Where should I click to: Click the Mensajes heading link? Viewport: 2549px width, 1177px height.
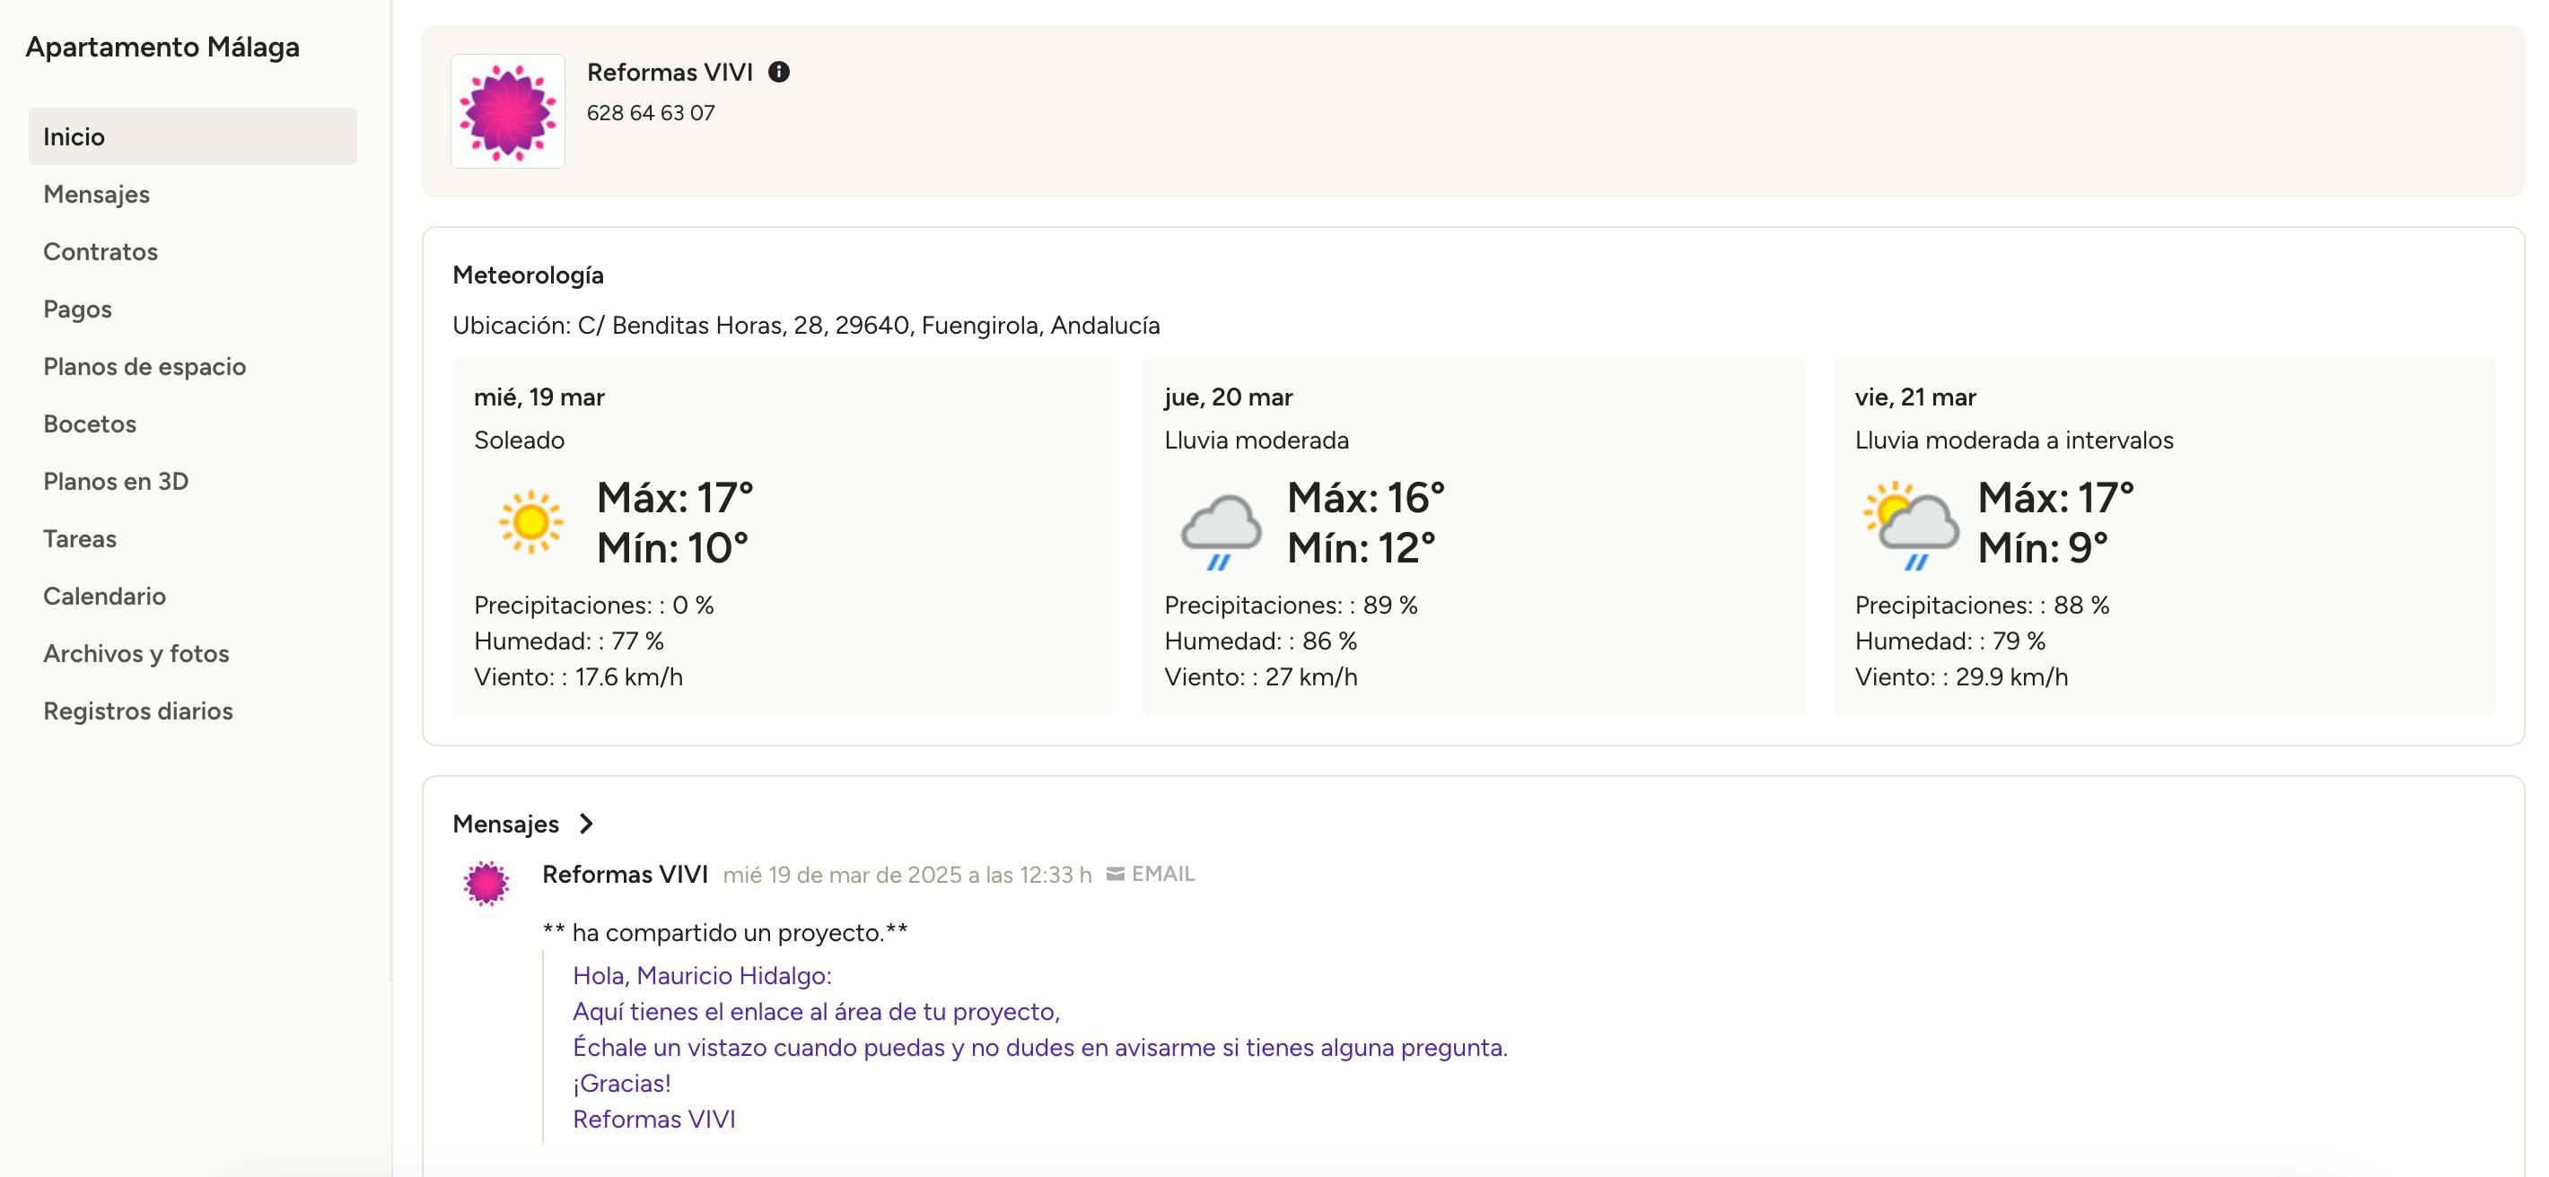click(505, 824)
